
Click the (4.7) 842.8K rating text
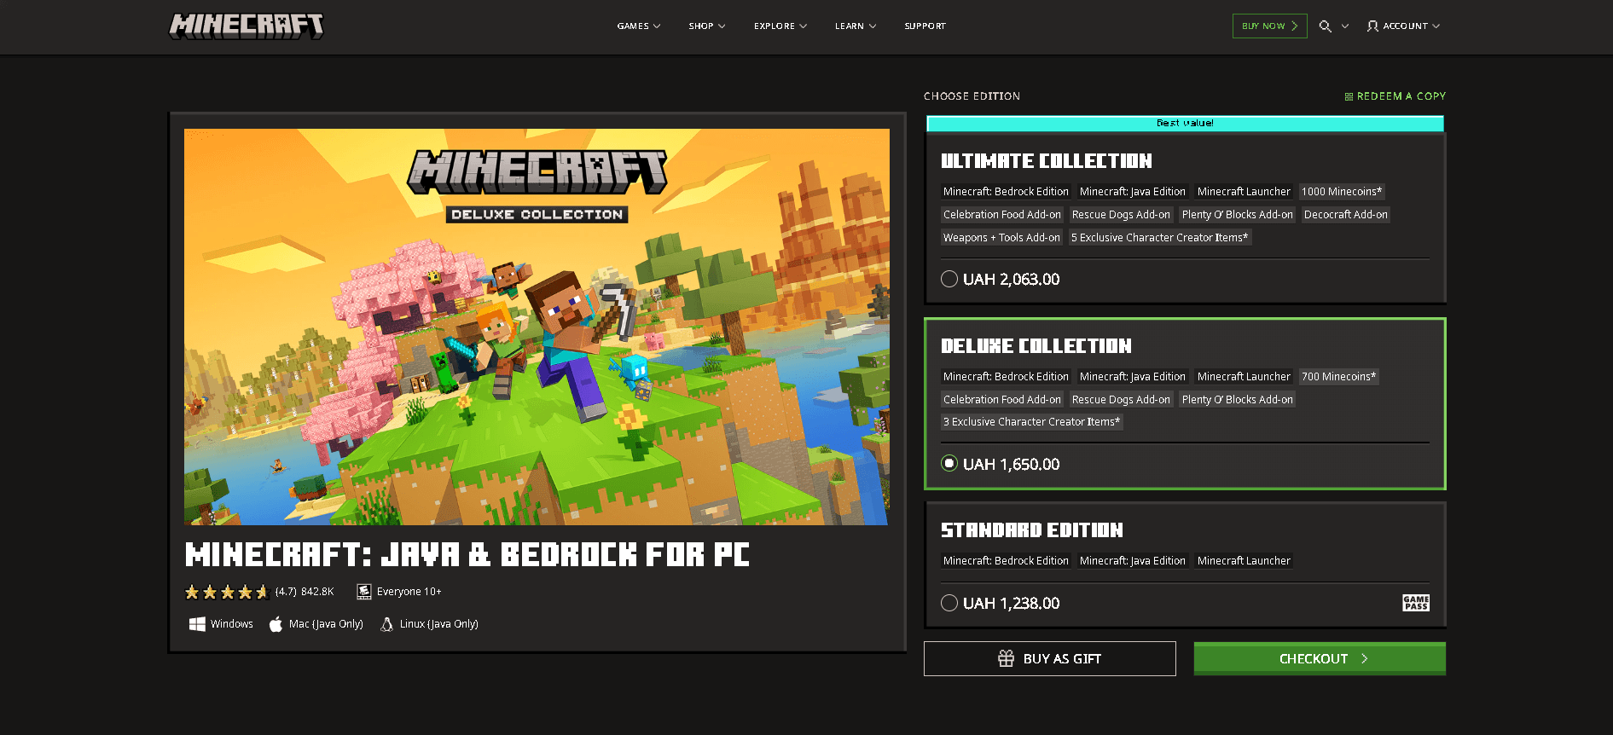tap(305, 592)
